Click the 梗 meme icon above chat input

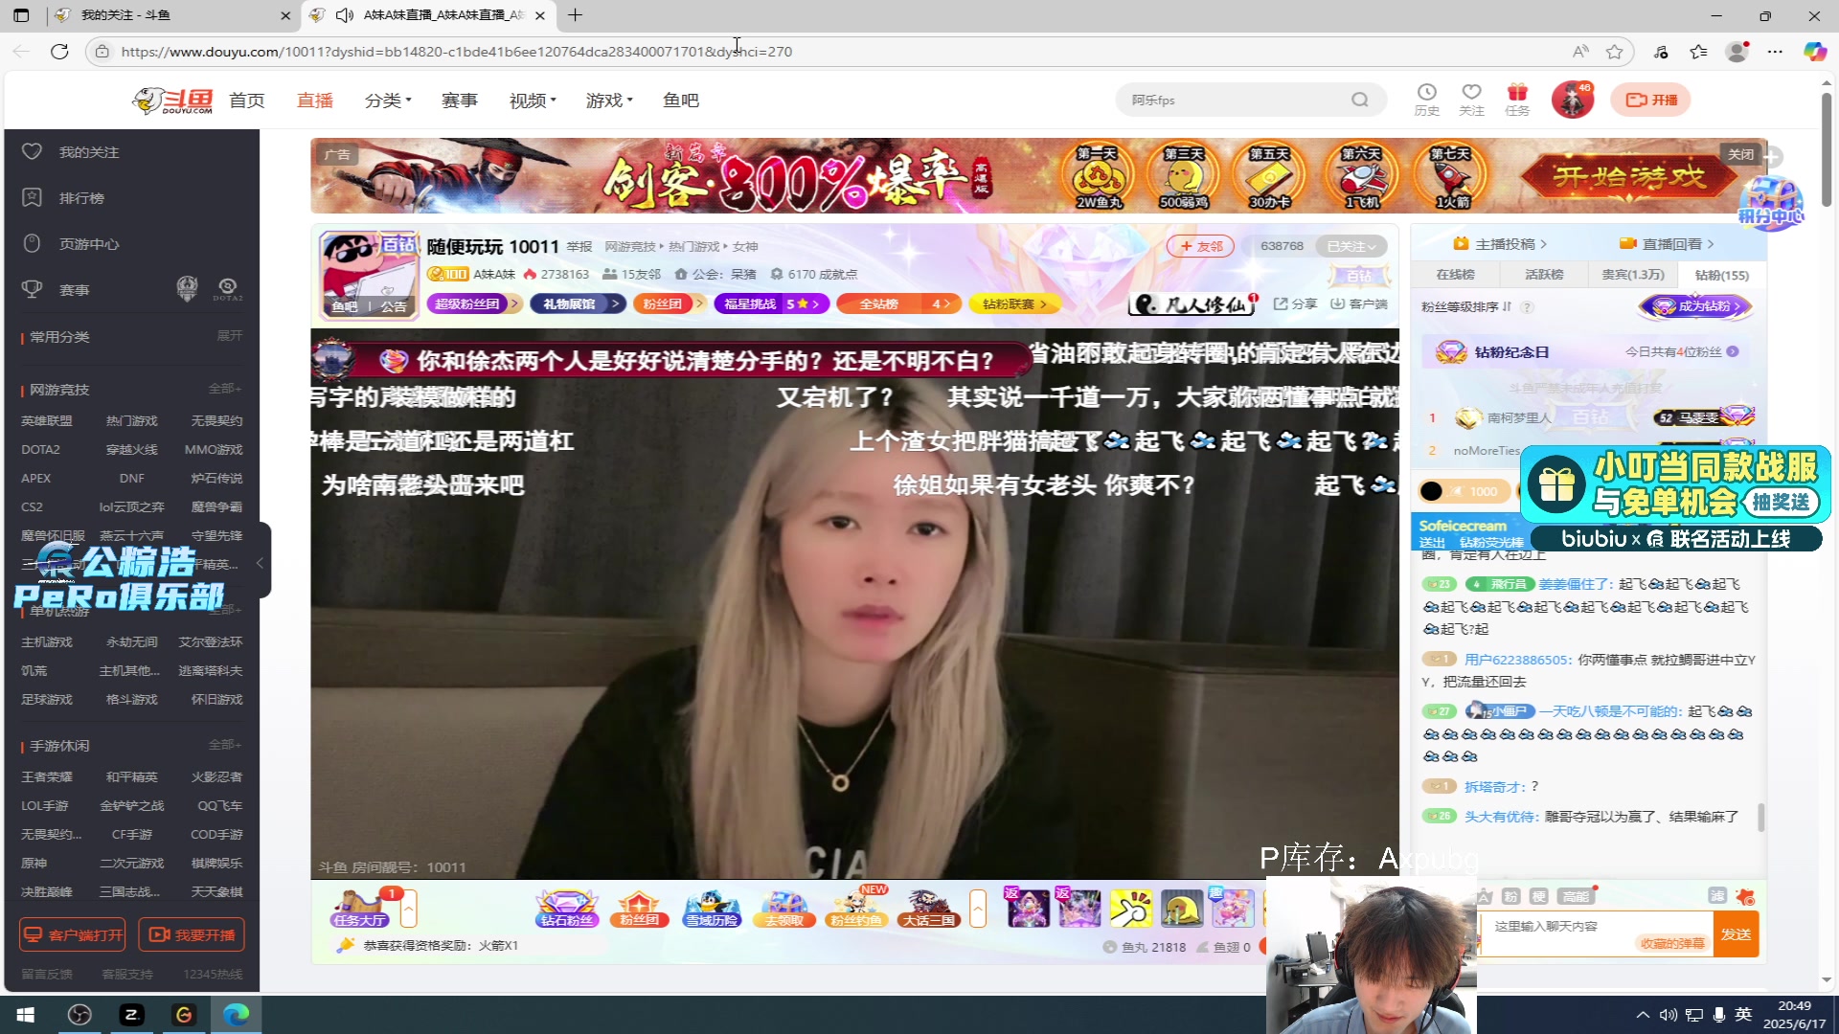(x=1538, y=896)
